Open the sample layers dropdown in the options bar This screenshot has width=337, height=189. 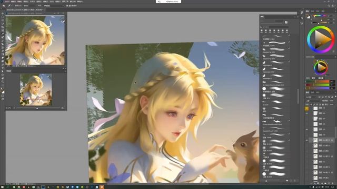53,6
